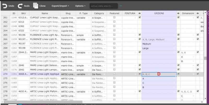This screenshot has height=105, width=209.
Task: Open the Options menu
Action: (x=80, y=5)
